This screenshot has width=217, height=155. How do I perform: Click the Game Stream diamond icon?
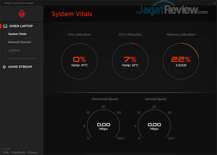click(4, 67)
